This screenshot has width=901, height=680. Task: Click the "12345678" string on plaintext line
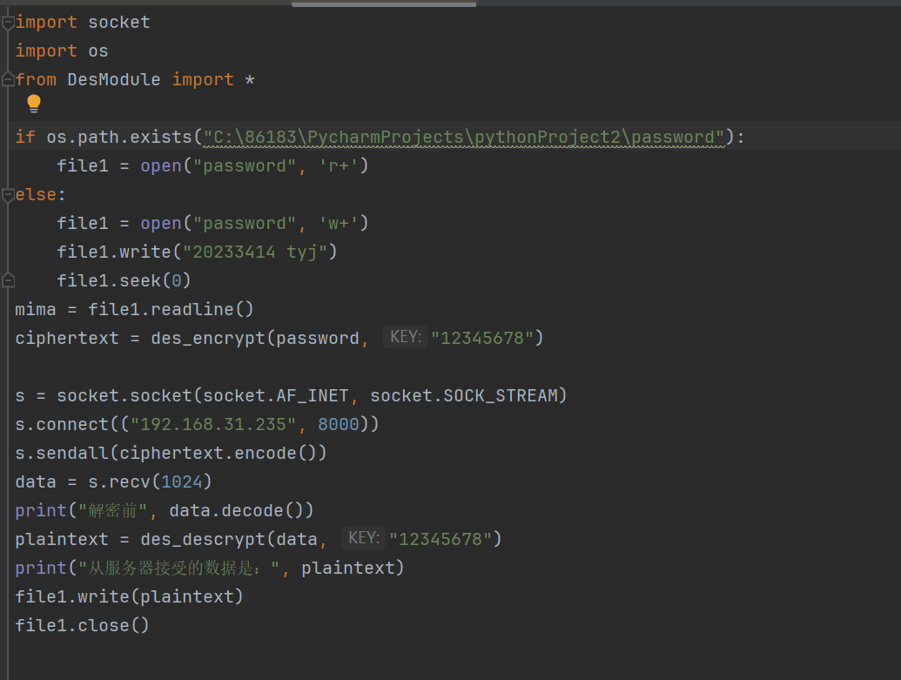[x=440, y=539]
